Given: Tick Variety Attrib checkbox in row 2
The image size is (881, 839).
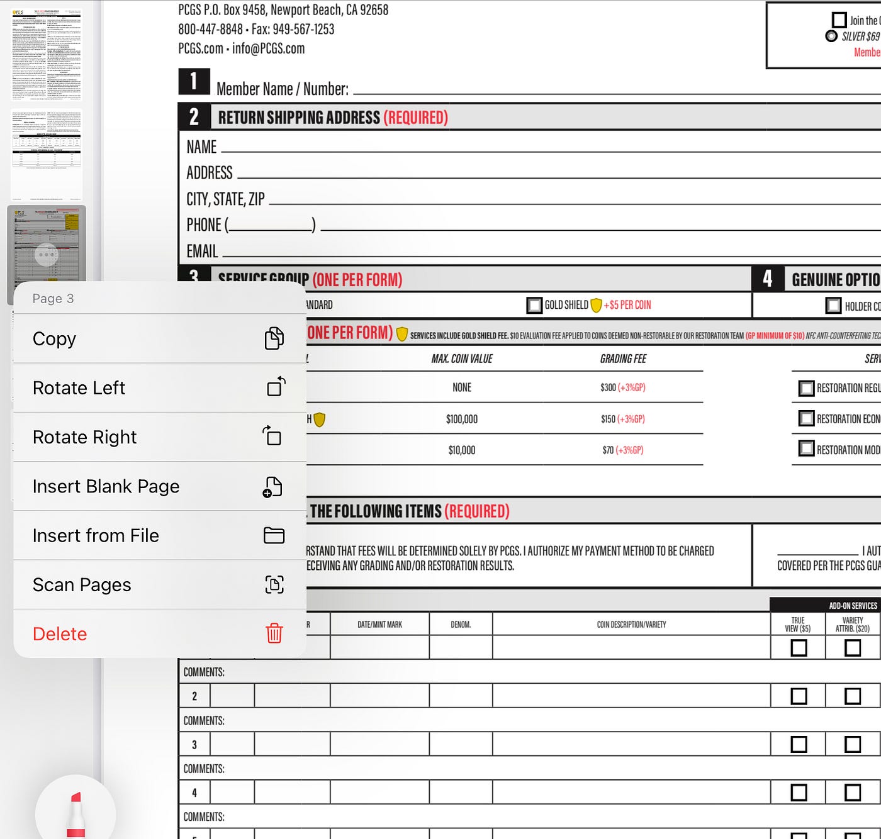Looking at the screenshot, I should tap(853, 696).
